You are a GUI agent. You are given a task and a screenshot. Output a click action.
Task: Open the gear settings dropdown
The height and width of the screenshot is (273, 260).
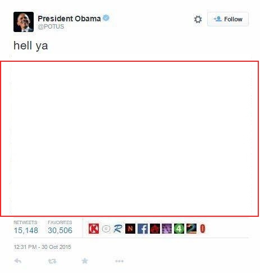click(198, 19)
